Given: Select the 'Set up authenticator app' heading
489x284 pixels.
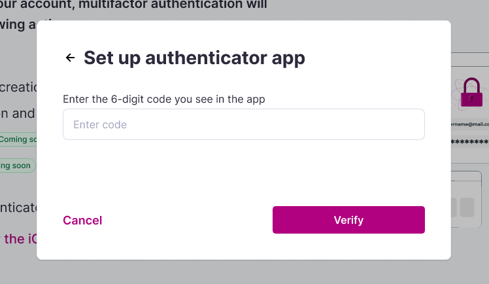Looking at the screenshot, I should point(194,58).
